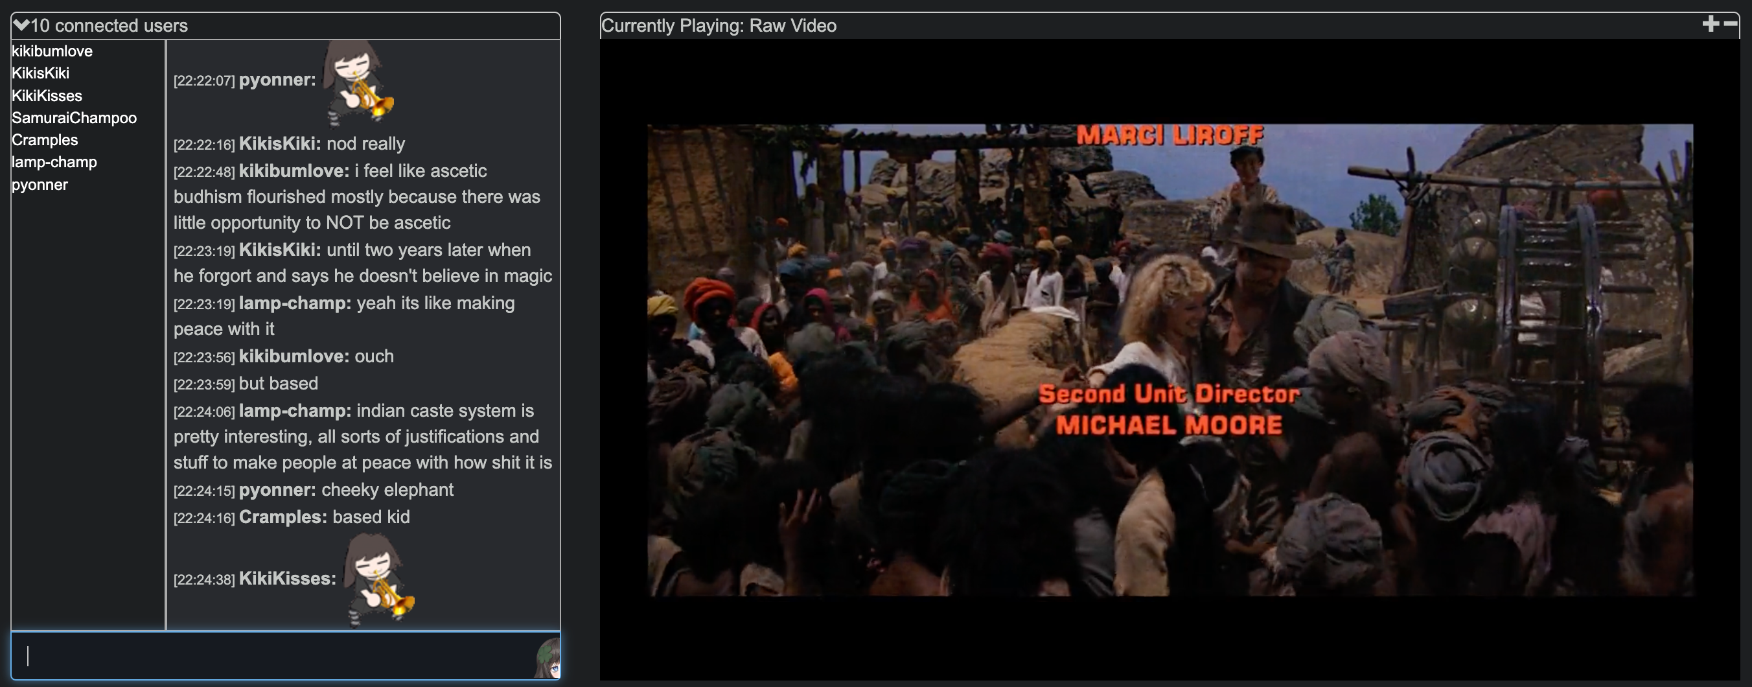Viewport: 1752px width, 687px height.
Task: Select user Cramples in user list
Action: point(45,139)
